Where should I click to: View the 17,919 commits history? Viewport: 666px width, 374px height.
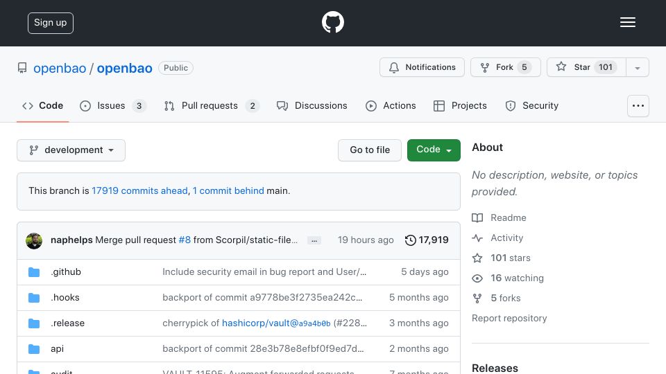pyautogui.click(x=427, y=240)
